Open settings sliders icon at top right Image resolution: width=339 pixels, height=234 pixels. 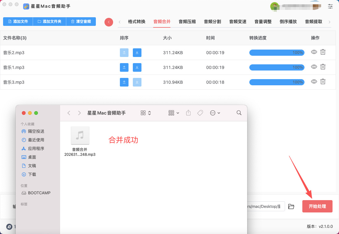click(330, 6)
